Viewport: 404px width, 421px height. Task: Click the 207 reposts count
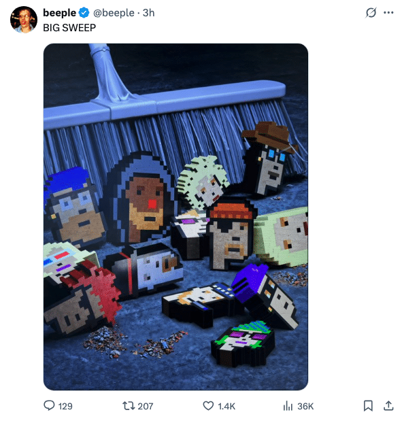point(146,406)
